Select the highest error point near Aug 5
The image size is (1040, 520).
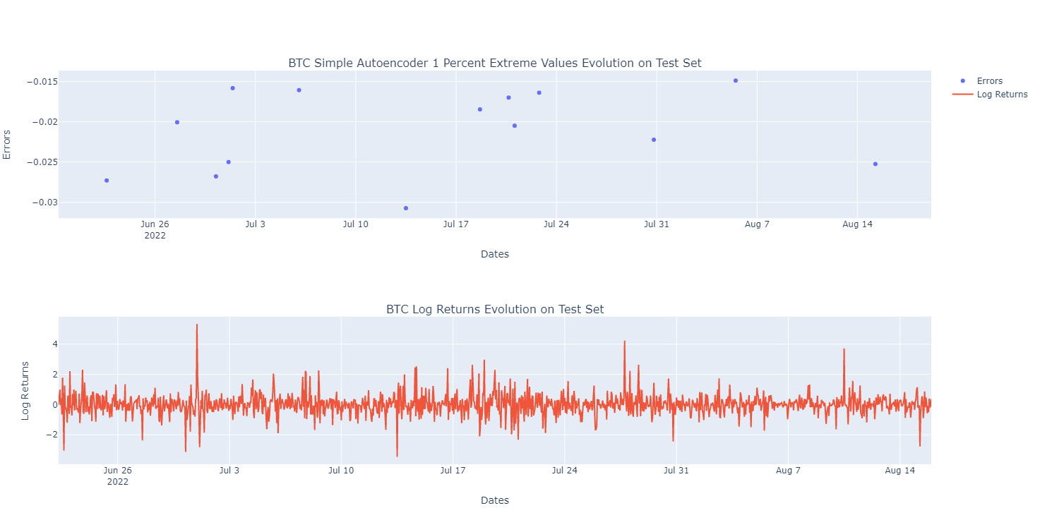(736, 80)
